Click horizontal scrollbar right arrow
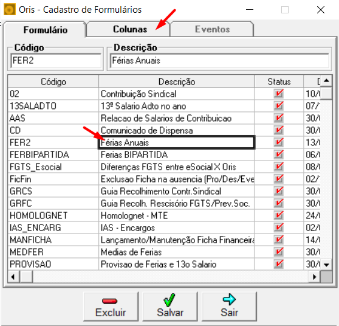Screen dimensions: 339x326 [314, 277]
